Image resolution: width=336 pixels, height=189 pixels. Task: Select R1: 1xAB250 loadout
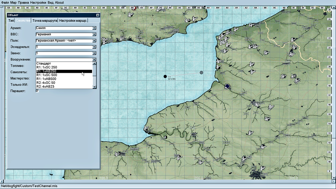(64, 71)
